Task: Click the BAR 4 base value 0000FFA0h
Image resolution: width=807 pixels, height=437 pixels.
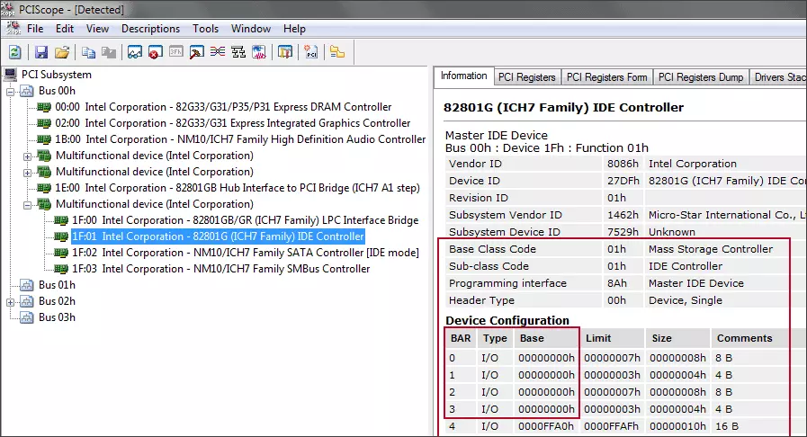Action: (546, 426)
